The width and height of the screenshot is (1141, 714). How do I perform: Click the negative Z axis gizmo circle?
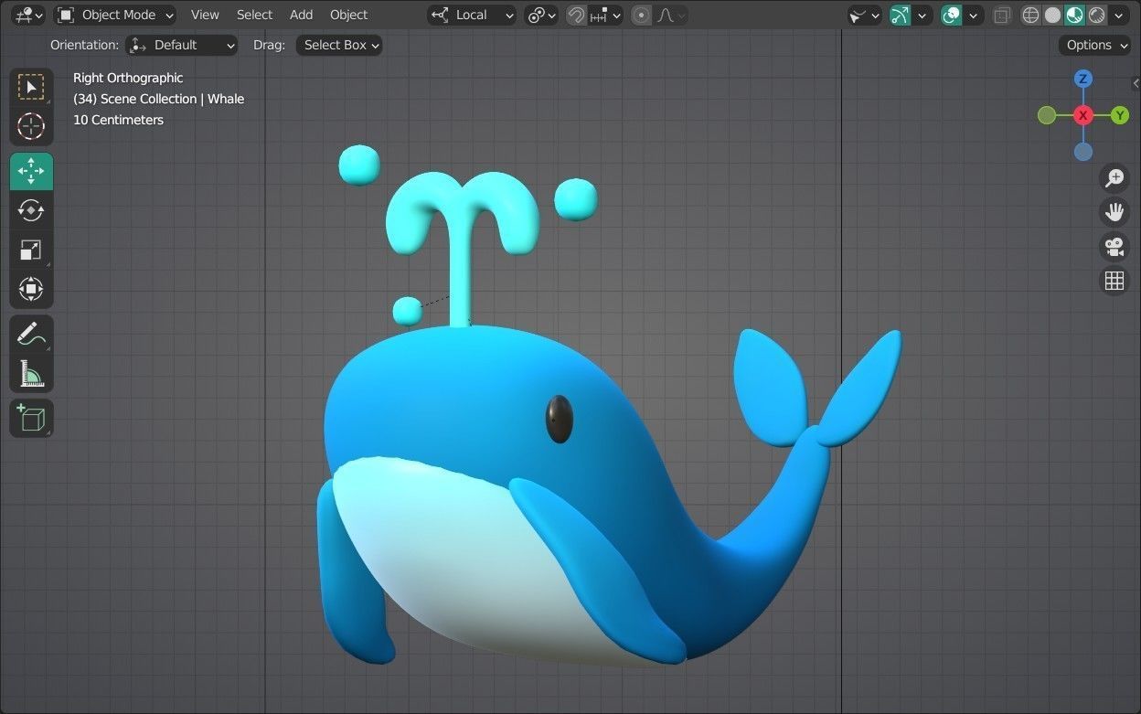click(1083, 152)
